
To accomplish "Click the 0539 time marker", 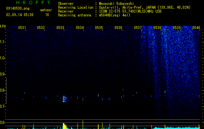I will click(177, 28).
